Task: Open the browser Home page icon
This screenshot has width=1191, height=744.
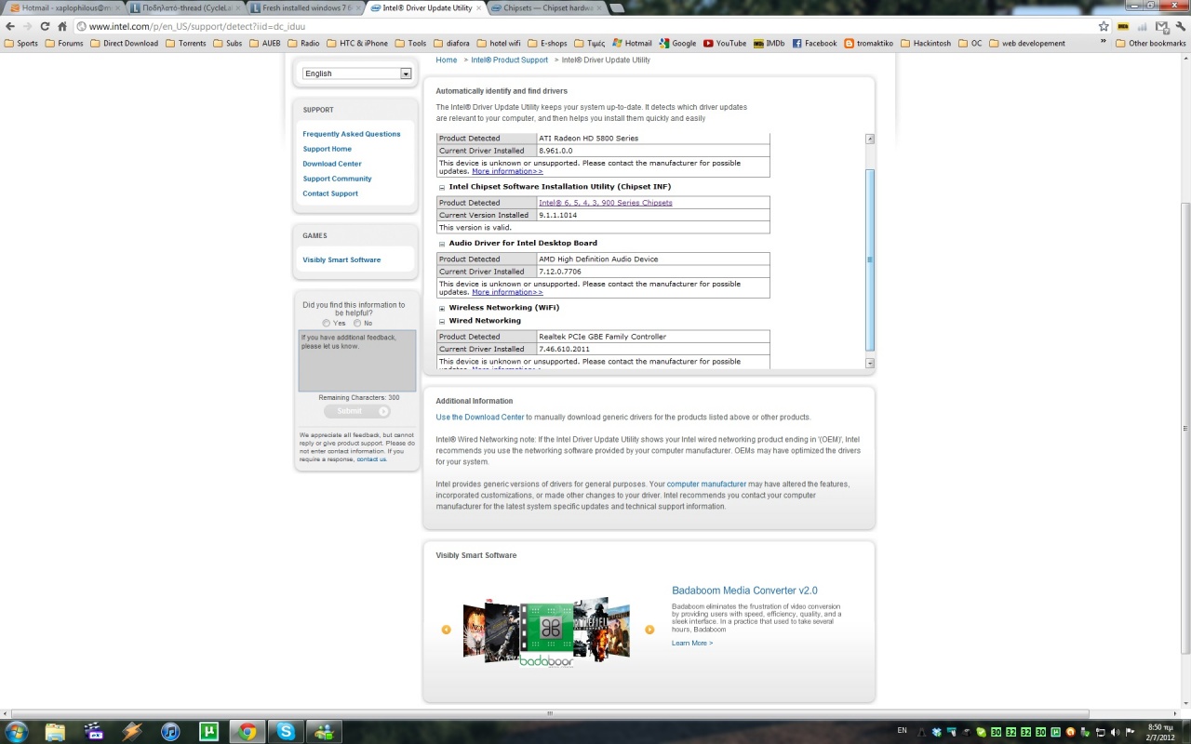Action: [62, 26]
